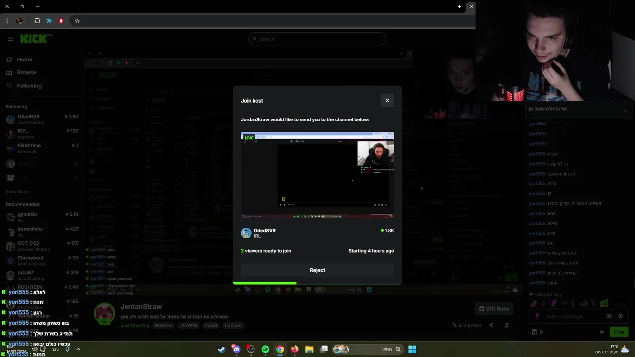Focus the Send a message field
This screenshot has width=635, height=357.
pos(571,316)
